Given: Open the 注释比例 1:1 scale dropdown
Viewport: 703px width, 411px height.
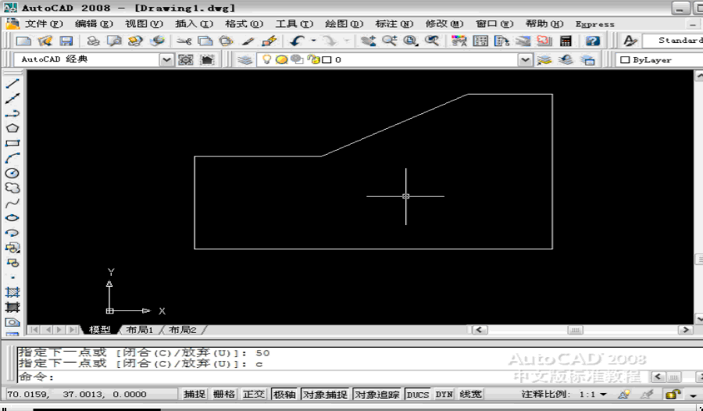Looking at the screenshot, I should [602, 395].
